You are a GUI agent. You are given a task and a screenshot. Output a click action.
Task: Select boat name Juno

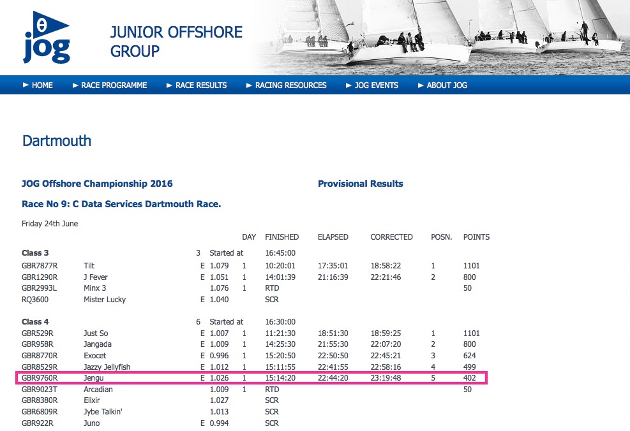(x=92, y=423)
